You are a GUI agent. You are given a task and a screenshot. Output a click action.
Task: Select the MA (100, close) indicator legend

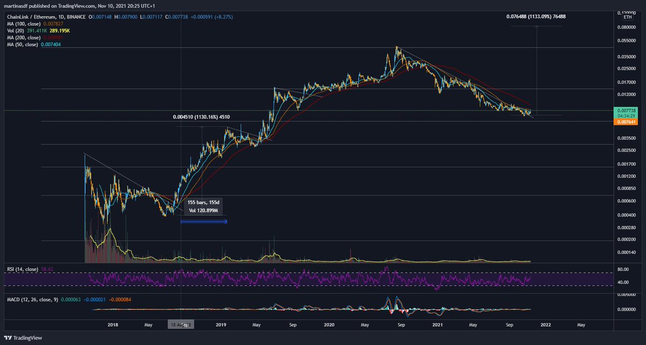click(x=23, y=24)
